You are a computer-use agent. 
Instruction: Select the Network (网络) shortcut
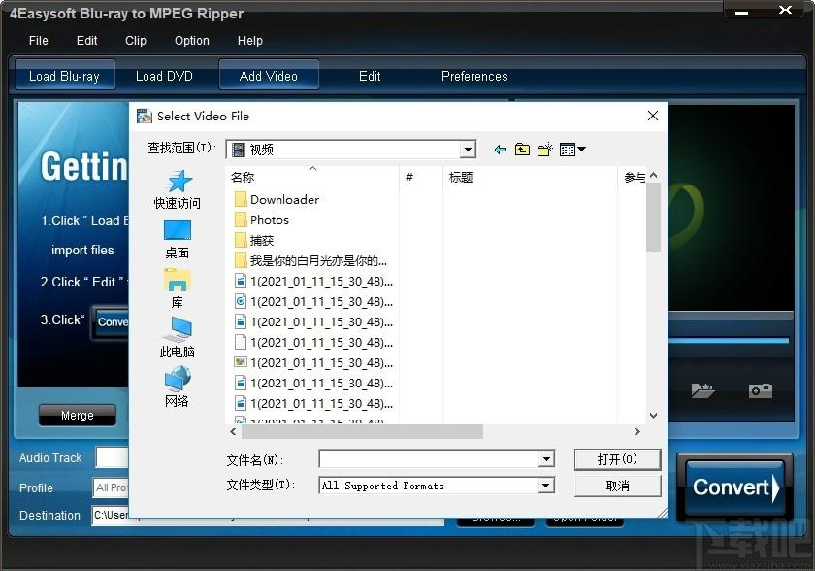178,386
